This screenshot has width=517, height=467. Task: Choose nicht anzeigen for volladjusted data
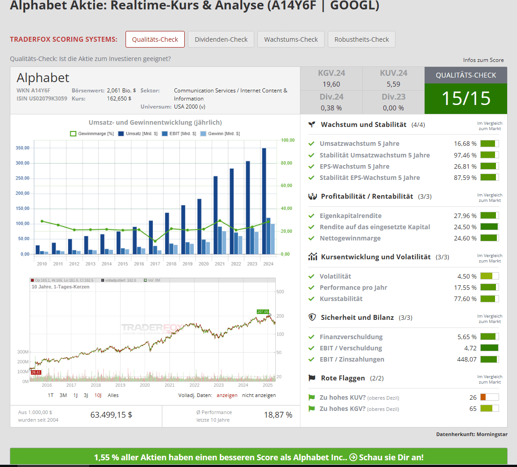pos(259,395)
